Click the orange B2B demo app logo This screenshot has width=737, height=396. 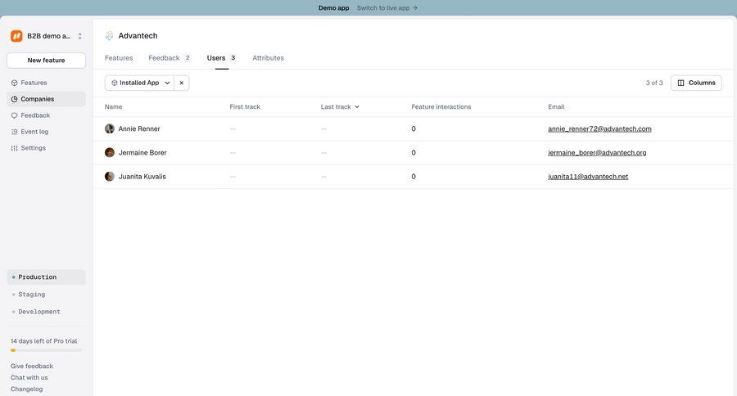[x=16, y=36]
